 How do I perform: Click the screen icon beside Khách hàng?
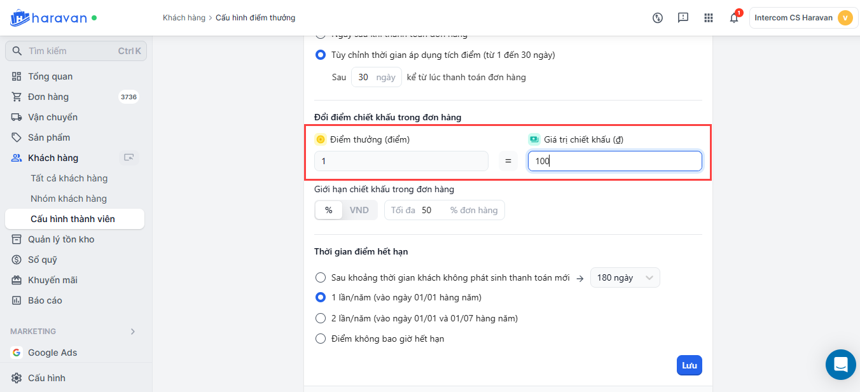[129, 158]
